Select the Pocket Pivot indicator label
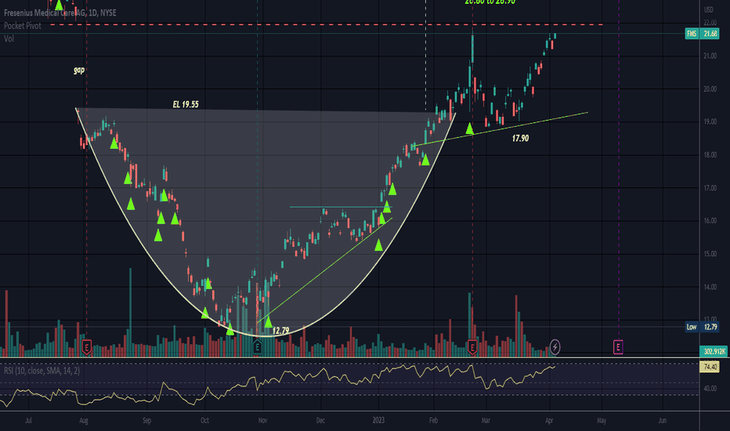 pyautogui.click(x=23, y=26)
